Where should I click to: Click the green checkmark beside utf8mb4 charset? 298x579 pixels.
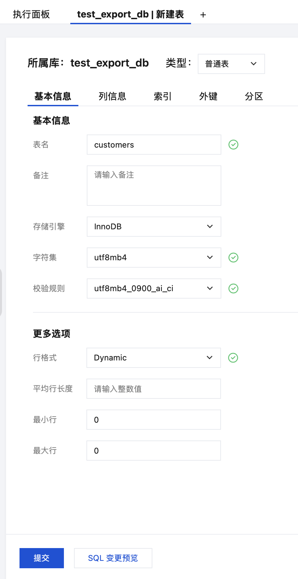[233, 258]
